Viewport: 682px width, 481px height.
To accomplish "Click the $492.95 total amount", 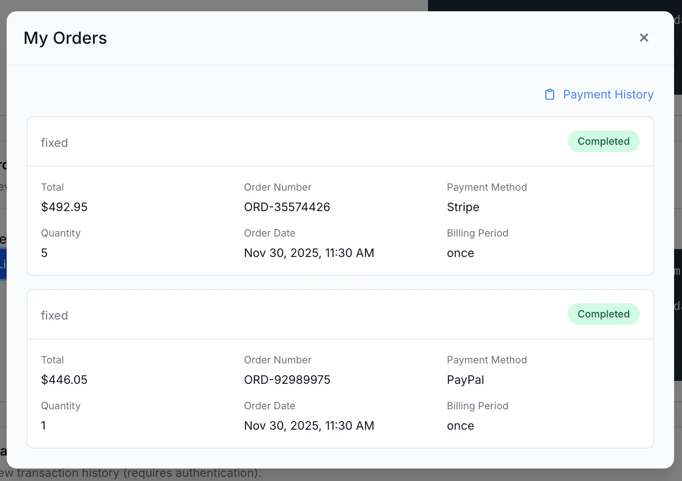I will pos(64,207).
